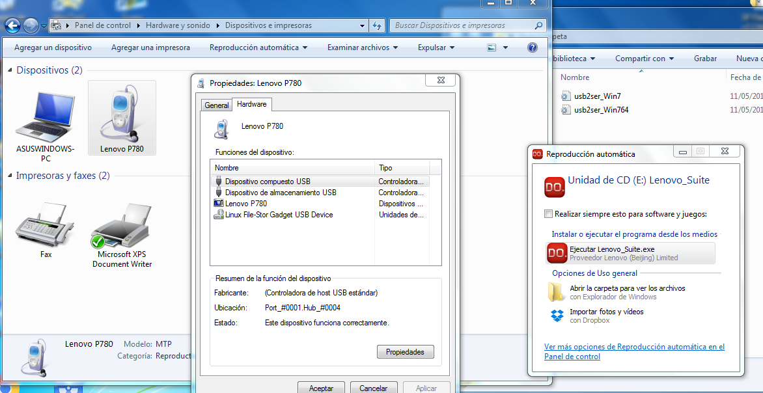Click Grabar in Explorer toolbar
763x393 pixels.
(x=705, y=59)
